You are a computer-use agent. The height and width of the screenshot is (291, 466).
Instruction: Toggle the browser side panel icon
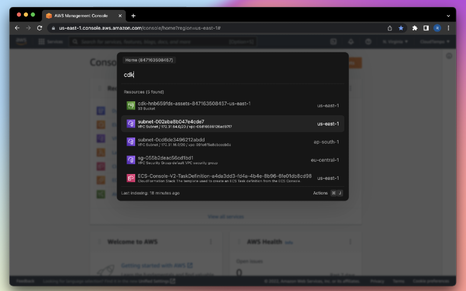pos(426,28)
